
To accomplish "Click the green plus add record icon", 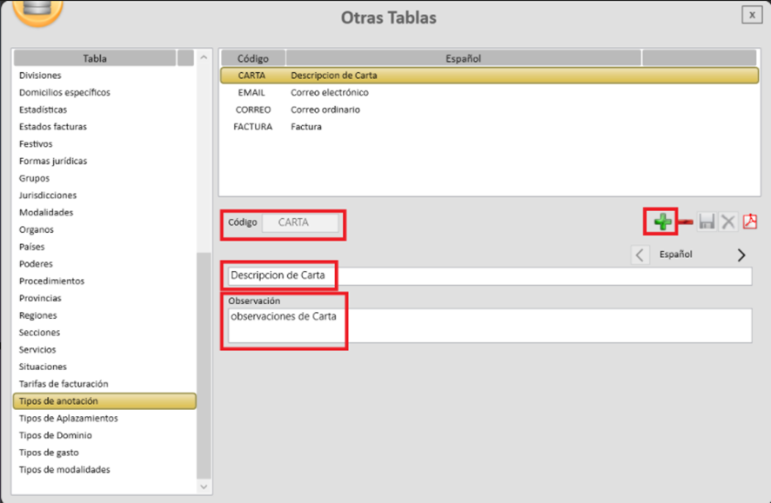I will coord(663,222).
